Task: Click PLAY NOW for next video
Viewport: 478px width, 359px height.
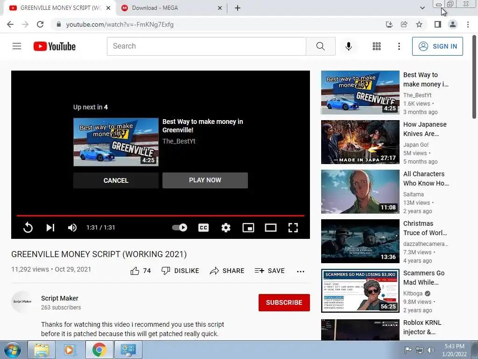Action: click(205, 180)
